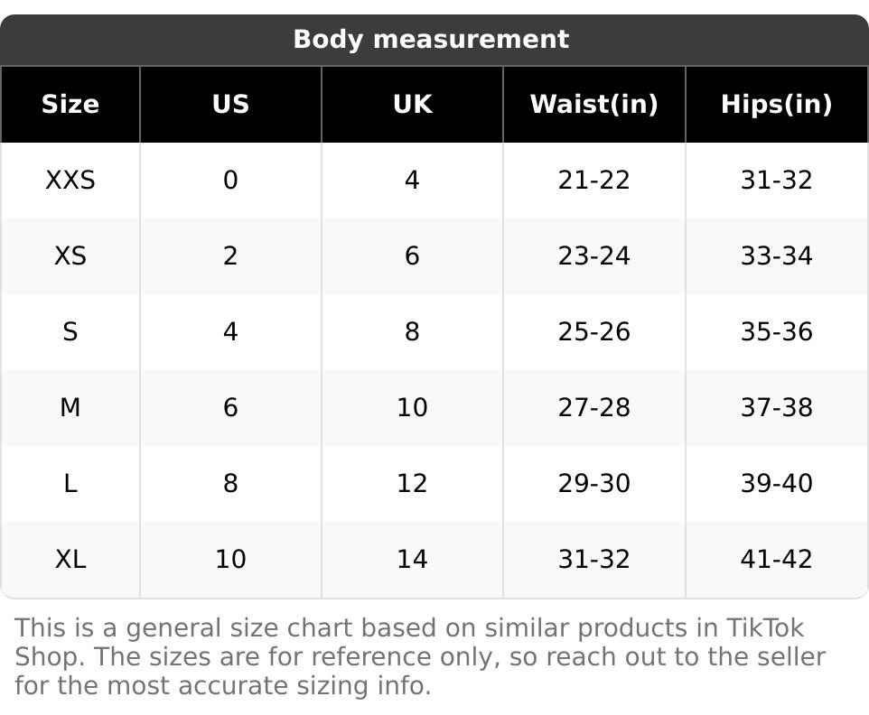Click the UK size 12 cell

click(412, 484)
